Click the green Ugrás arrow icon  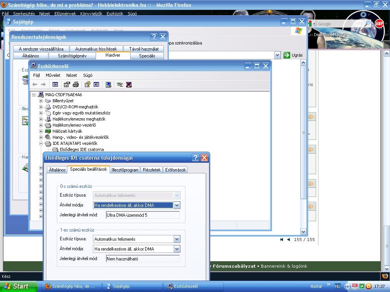[x=287, y=55]
